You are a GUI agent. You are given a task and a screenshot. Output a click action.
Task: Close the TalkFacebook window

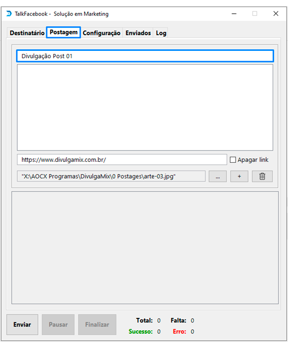pos(276,14)
